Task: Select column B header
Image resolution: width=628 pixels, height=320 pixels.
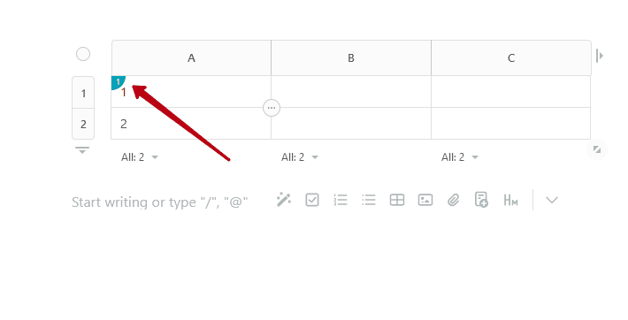Action: click(351, 58)
